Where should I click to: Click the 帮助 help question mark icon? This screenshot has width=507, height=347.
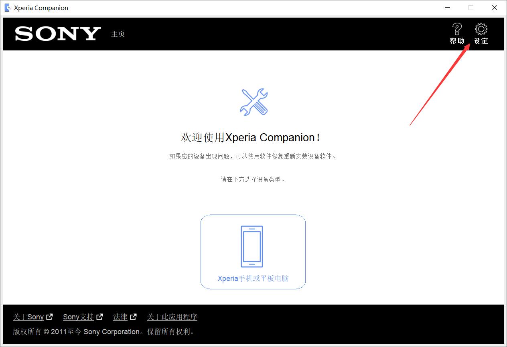pos(457,29)
